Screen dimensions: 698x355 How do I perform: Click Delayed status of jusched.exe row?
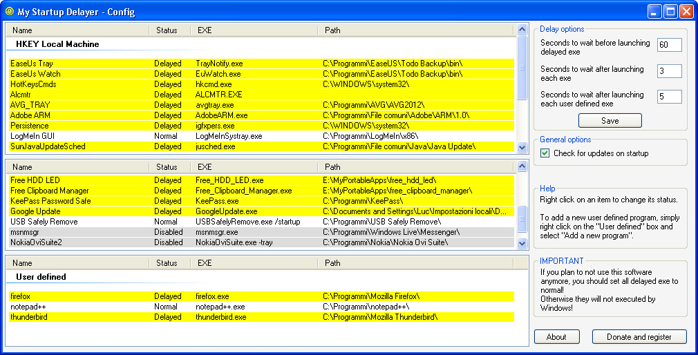click(x=168, y=146)
